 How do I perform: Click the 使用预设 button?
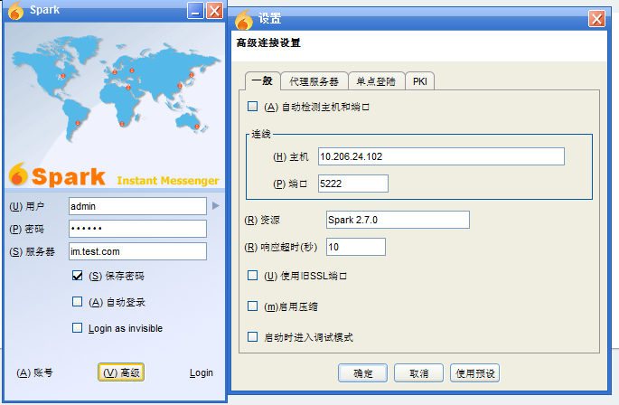coord(475,373)
